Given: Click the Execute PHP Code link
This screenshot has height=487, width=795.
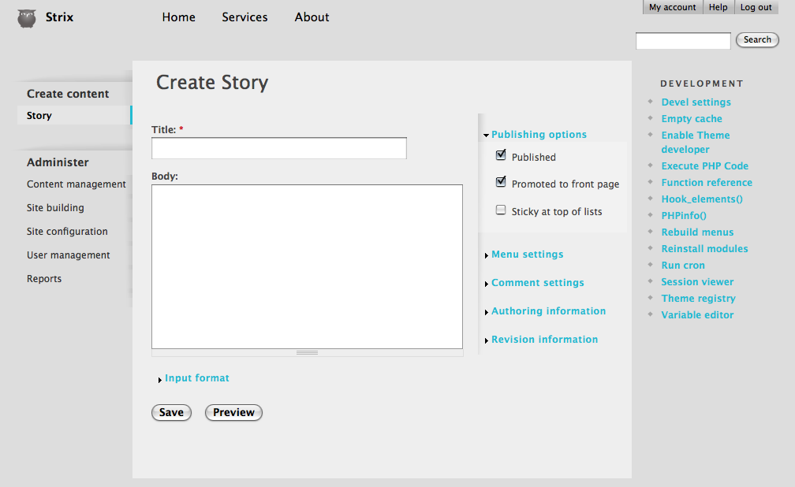Looking at the screenshot, I should click(x=704, y=166).
